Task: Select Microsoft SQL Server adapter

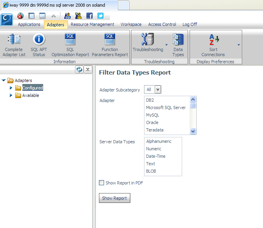Action: (167, 108)
